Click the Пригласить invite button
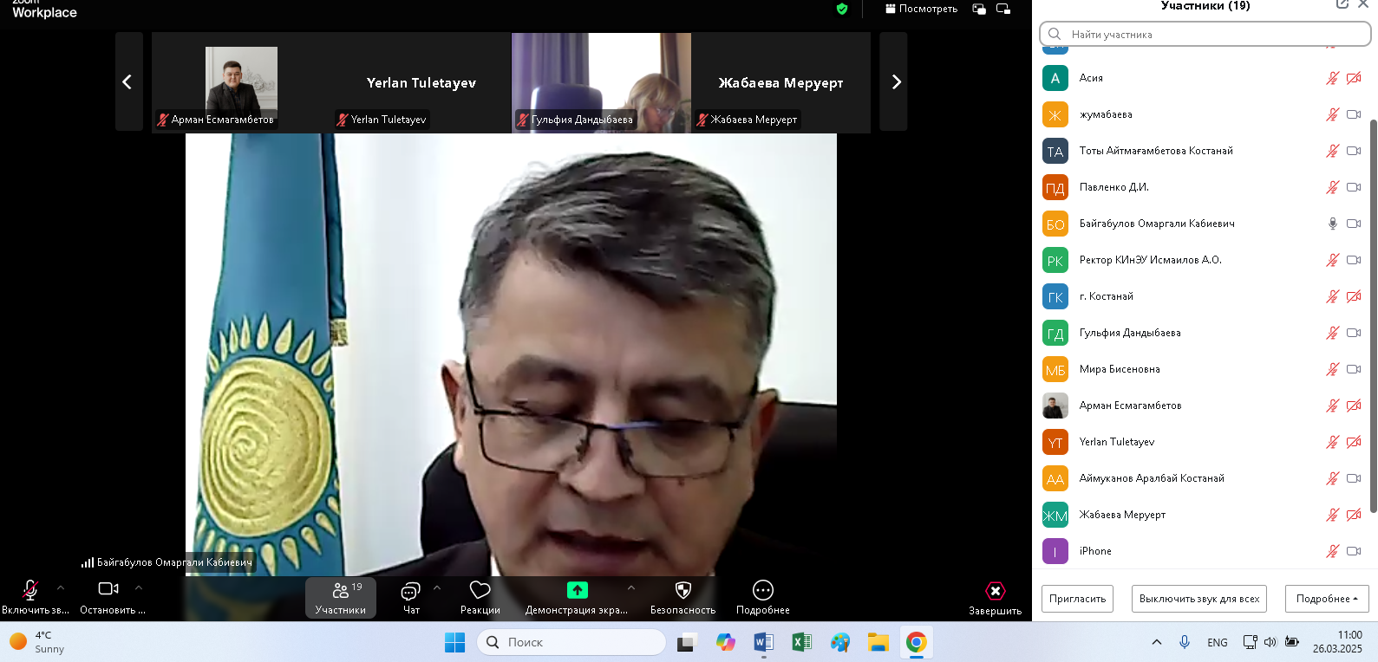This screenshot has height=662, width=1378. point(1077,599)
